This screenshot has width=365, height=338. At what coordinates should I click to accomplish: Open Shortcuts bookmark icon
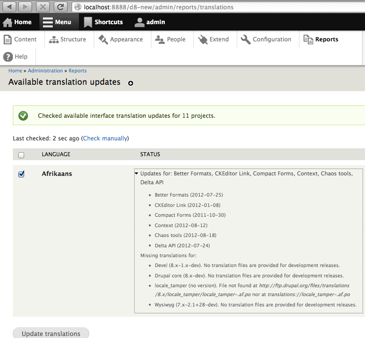[88, 22]
